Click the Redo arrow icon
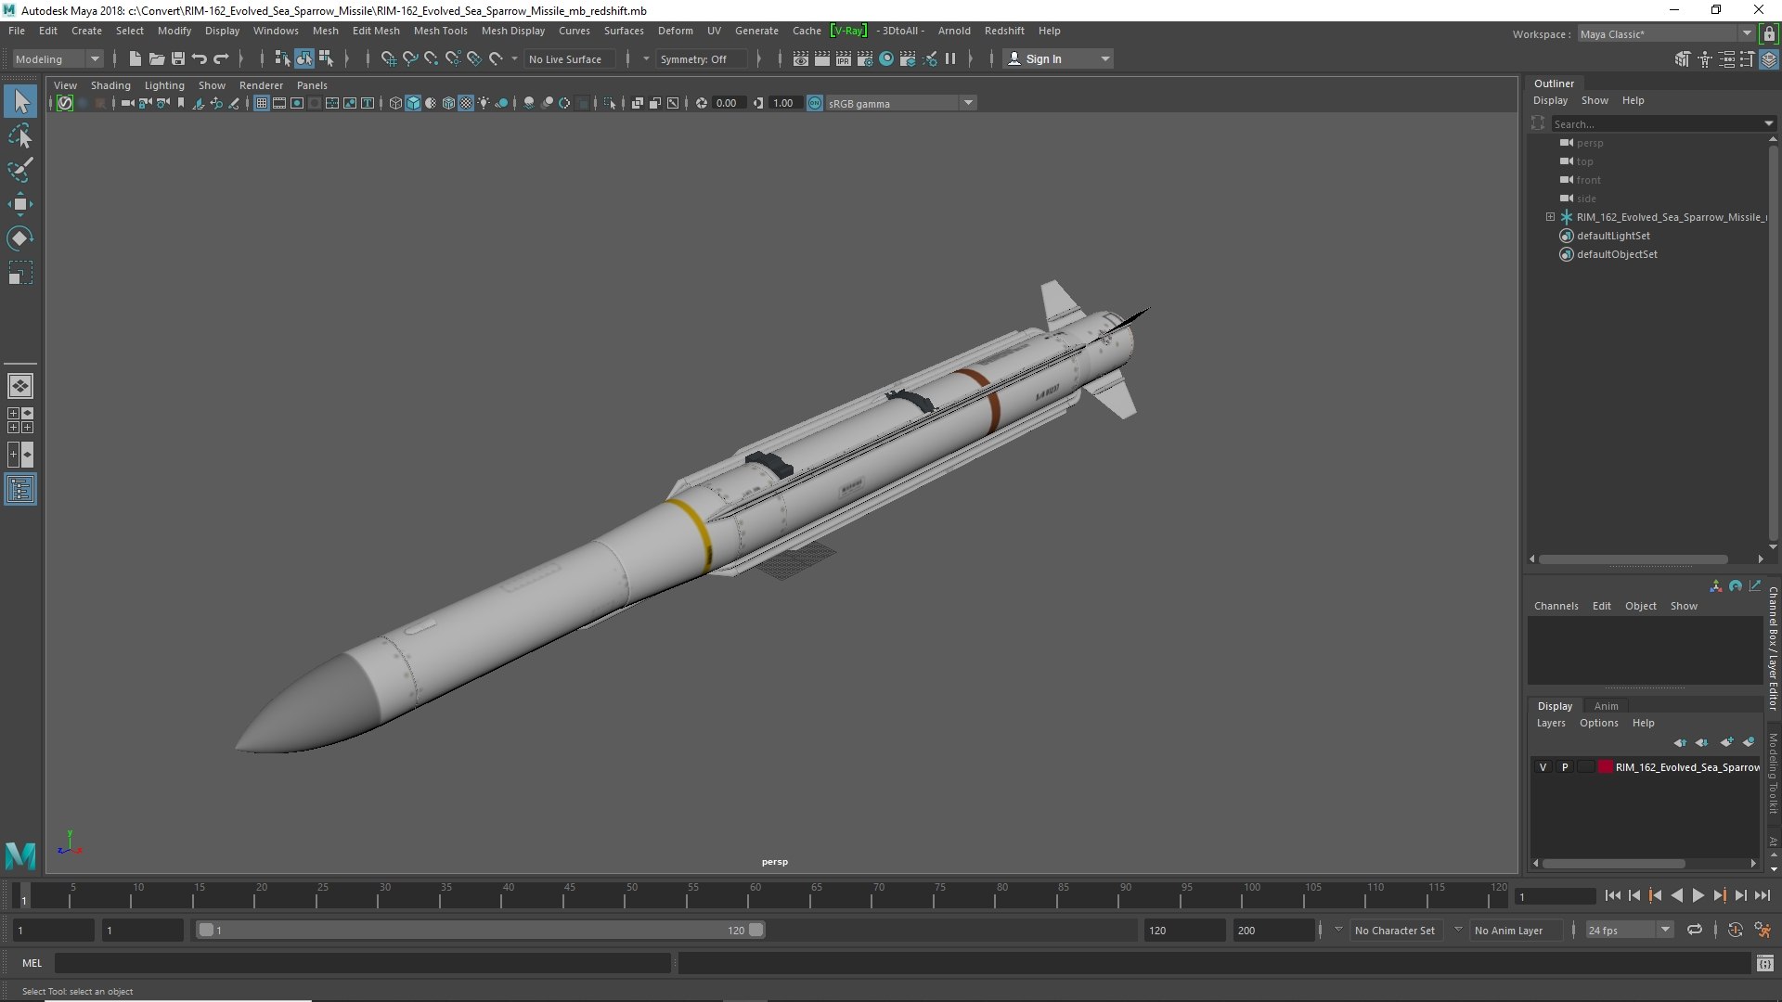 pos(221,58)
